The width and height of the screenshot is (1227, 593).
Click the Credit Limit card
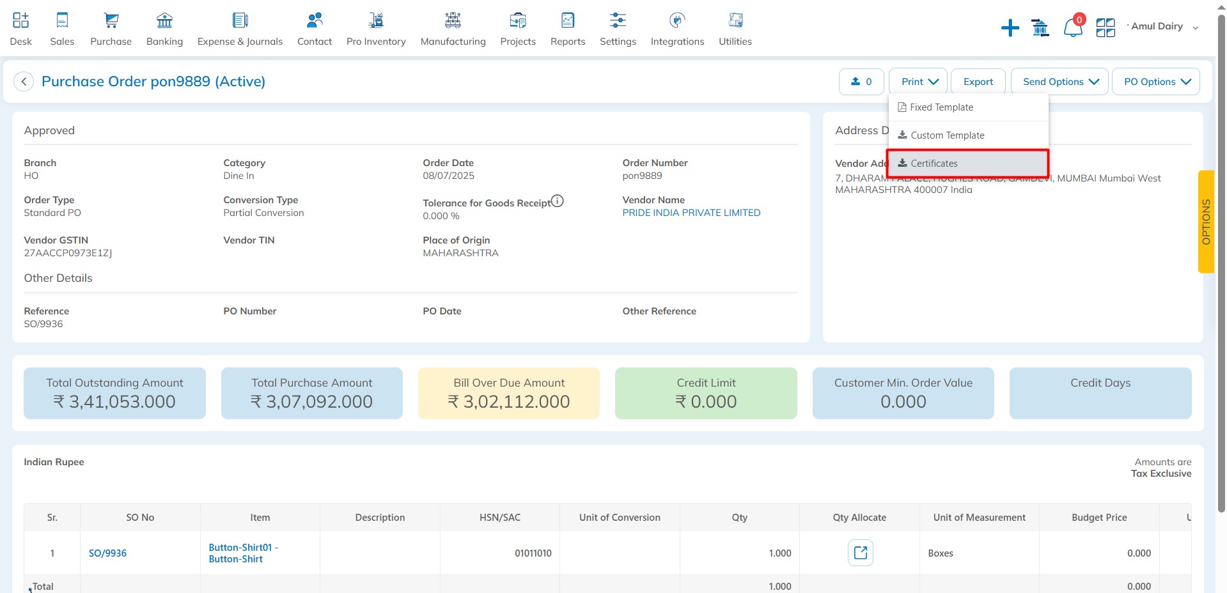(x=706, y=393)
